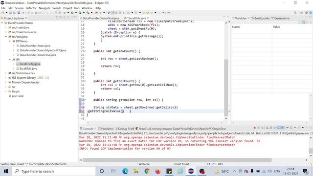Click the editor vertical scrollbar thumb
The width and height of the screenshot is (313, 176).
(226, 88)
